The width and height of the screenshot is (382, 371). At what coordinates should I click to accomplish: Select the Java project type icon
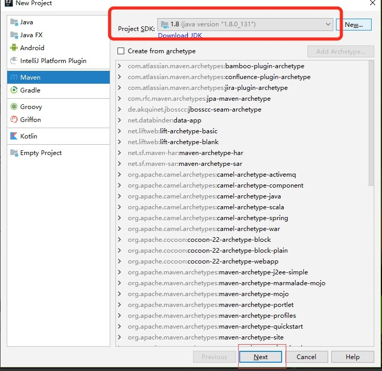(x=14, y=22)
